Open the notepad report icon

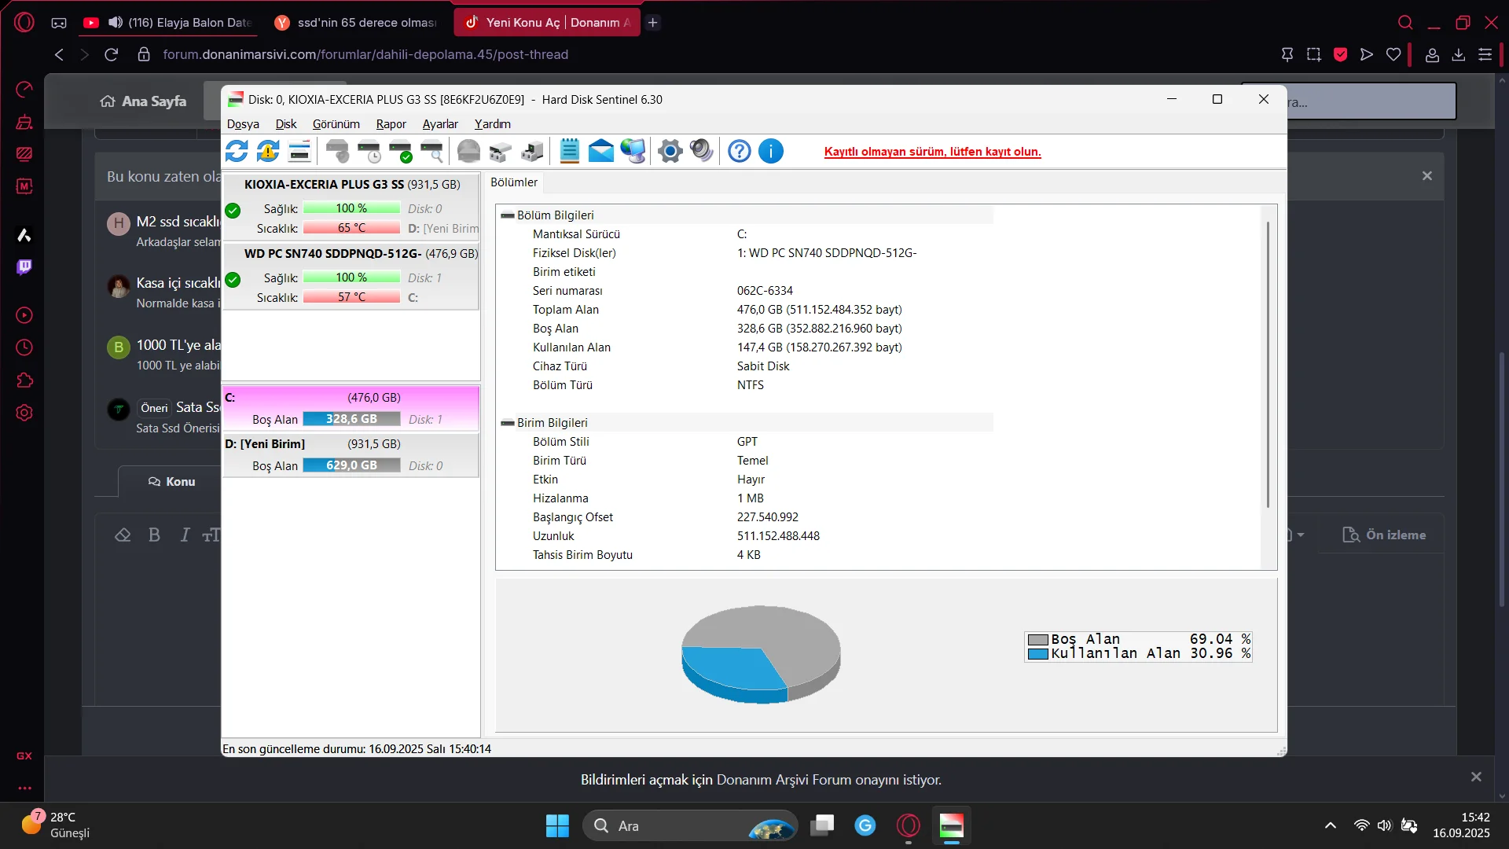click(569, 151)
